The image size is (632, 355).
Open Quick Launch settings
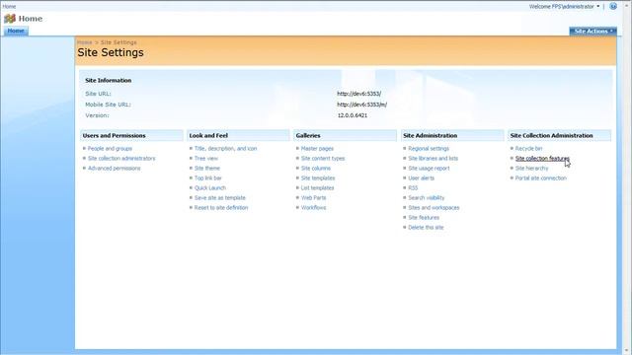coord(210,188)
